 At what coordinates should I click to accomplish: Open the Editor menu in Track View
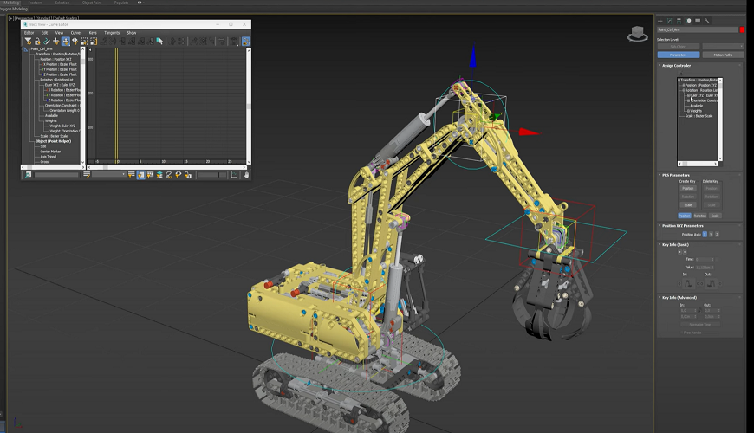29,33
